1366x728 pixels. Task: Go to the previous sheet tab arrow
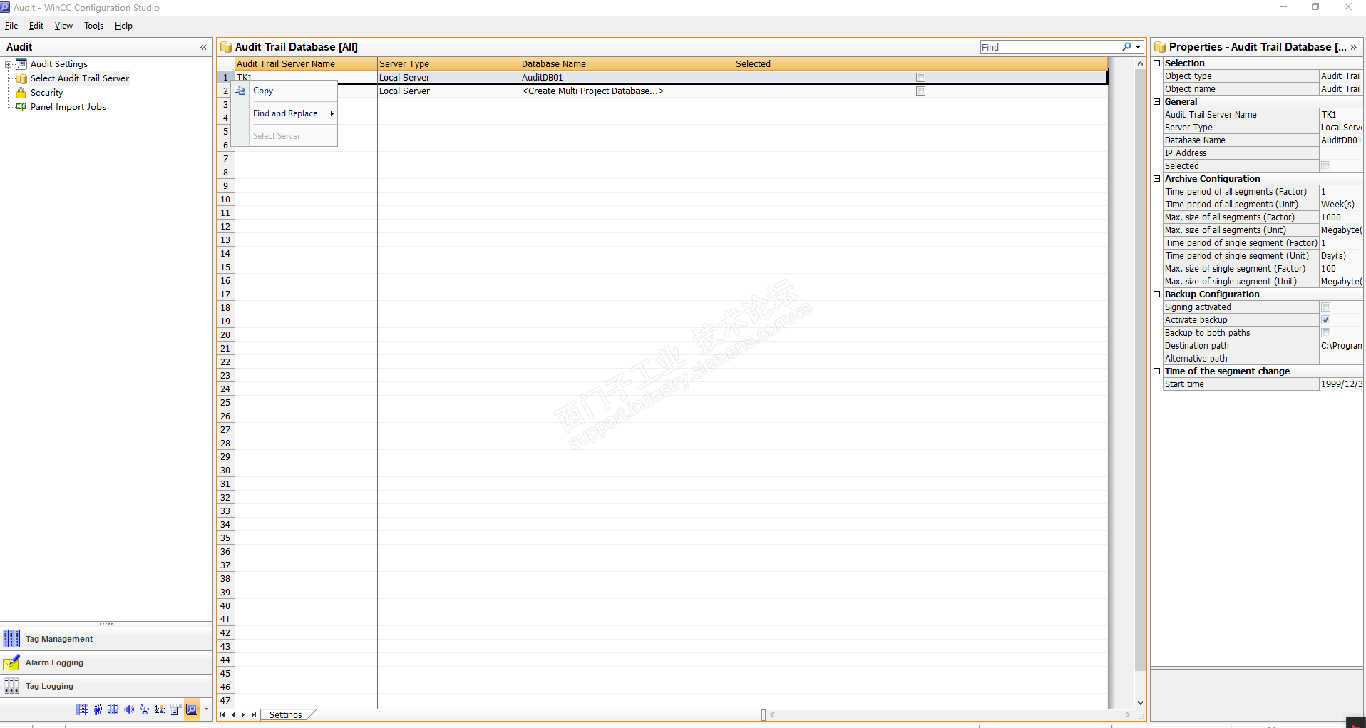(233, 714)
